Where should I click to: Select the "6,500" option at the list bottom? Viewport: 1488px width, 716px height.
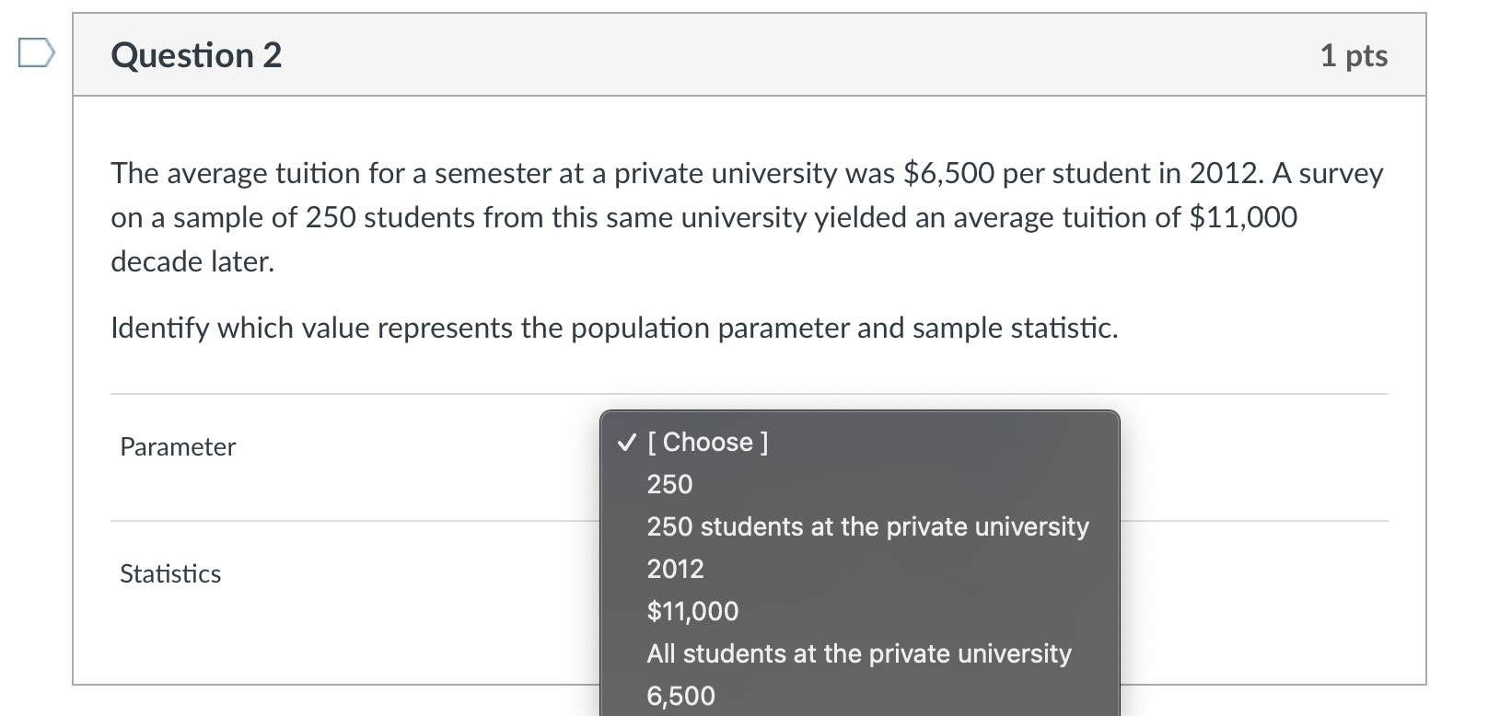point(680,697)
